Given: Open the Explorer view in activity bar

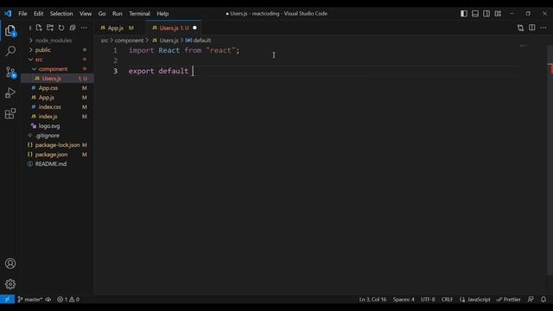Looking at the screenshot, I should (10, 31).
